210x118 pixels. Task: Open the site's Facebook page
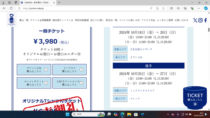(206, 20)
